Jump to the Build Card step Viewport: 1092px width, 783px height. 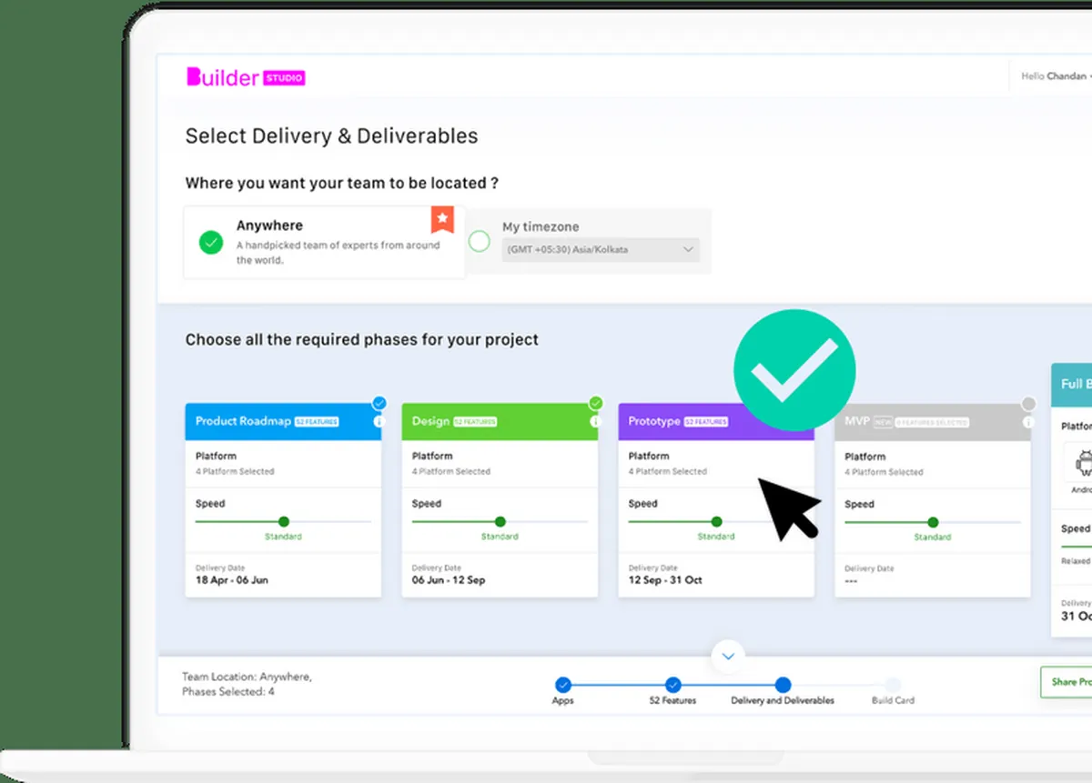point(893,685)
